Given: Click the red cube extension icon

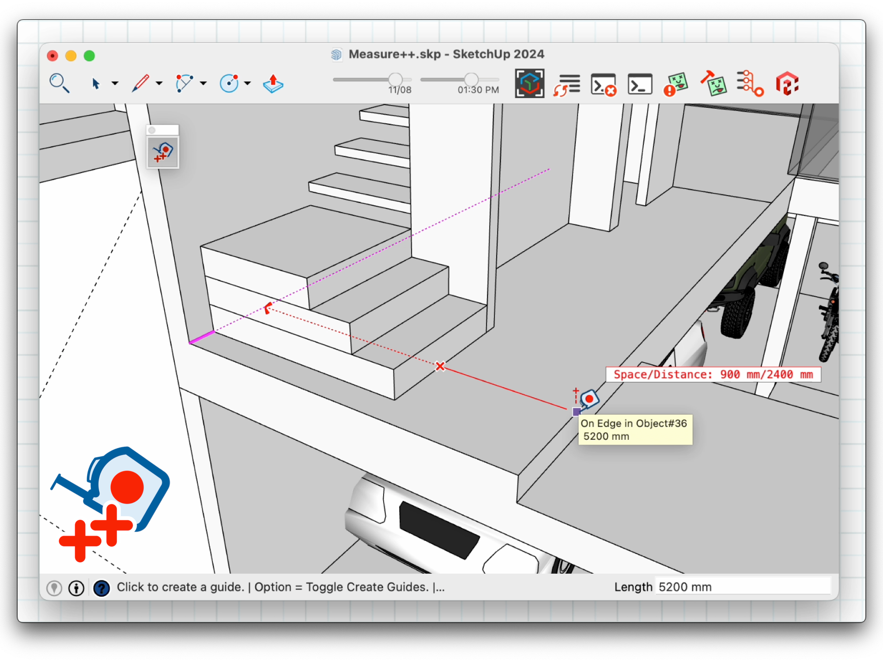Looking at the screenshot, I should pos(787,84).
